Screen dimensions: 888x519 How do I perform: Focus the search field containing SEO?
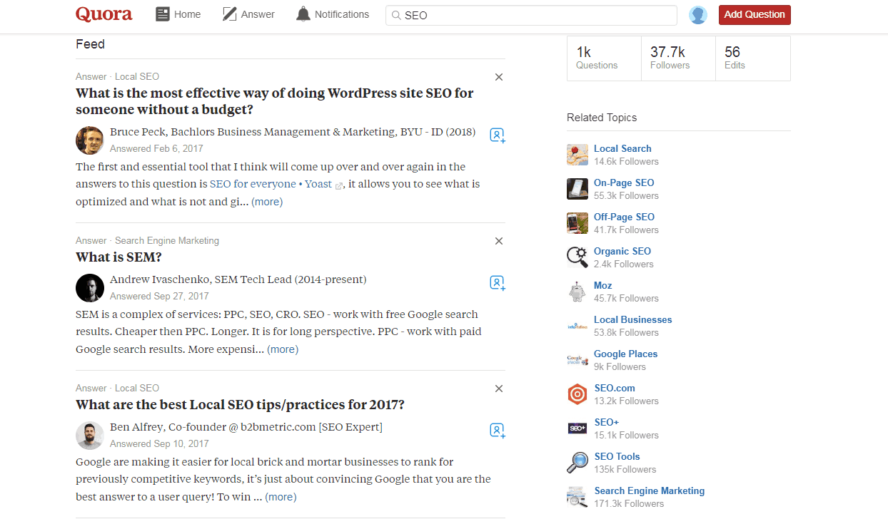tap(531, 15)
